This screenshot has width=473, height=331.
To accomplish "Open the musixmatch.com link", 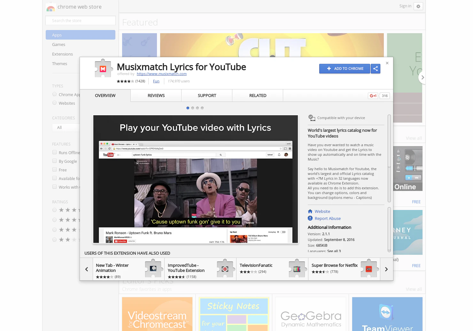I will point(162,74).
